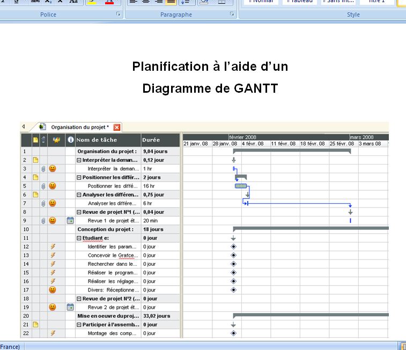Screen dimensions: 406x350
Task: Click the lightning icon on row 14
Action: point(53,264)
